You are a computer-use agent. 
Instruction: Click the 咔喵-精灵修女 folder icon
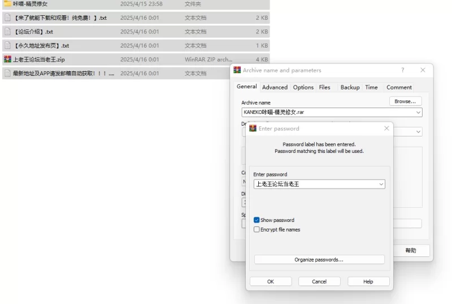coord(7,4)
